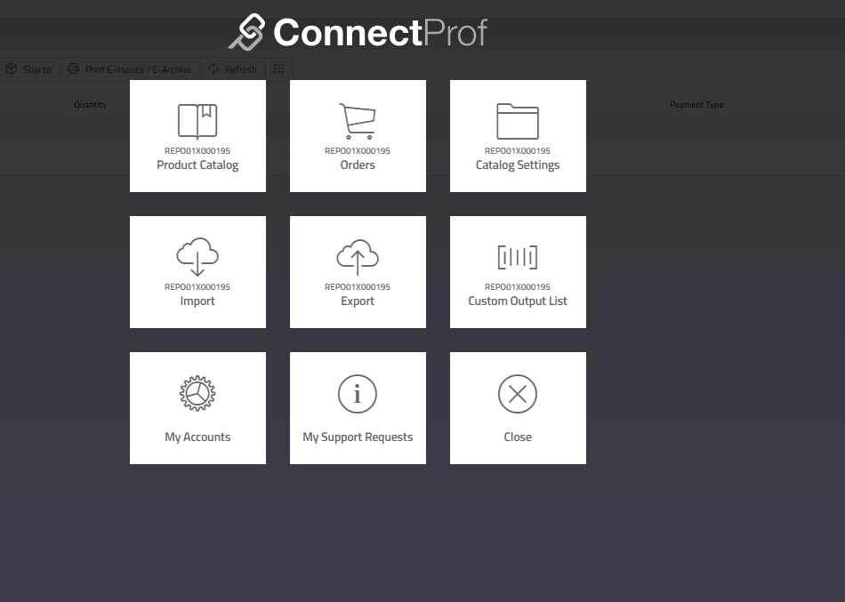
Task: Choose the 'Product Catalog' text label
Action: coord(197,165)
